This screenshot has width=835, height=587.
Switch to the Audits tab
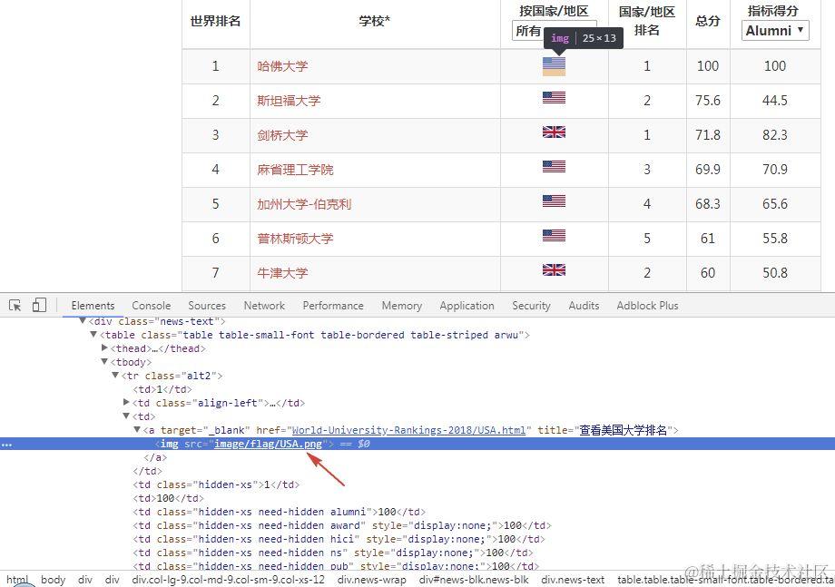click(x=584, y=306)
